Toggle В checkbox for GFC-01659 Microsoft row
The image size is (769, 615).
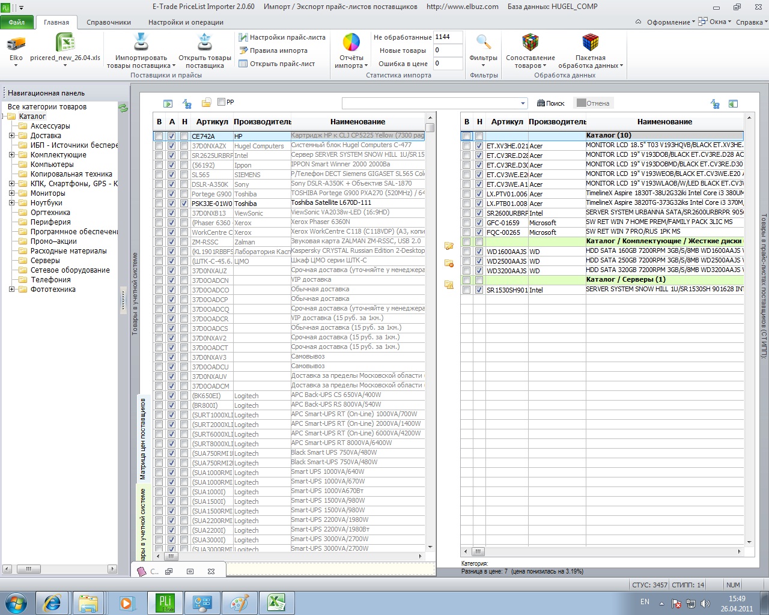coord(466,223)
